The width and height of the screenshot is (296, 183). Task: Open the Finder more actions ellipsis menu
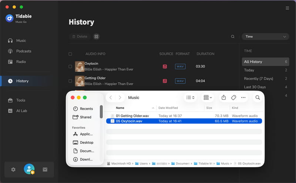[243, 98]
